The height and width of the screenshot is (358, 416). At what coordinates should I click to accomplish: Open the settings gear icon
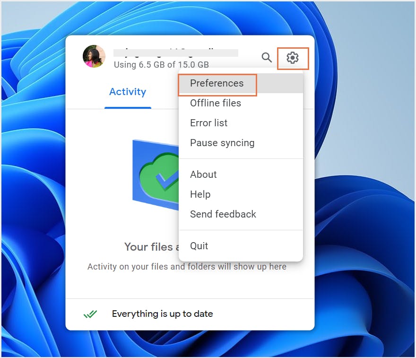pyautogui.click(x=292, y=58)
